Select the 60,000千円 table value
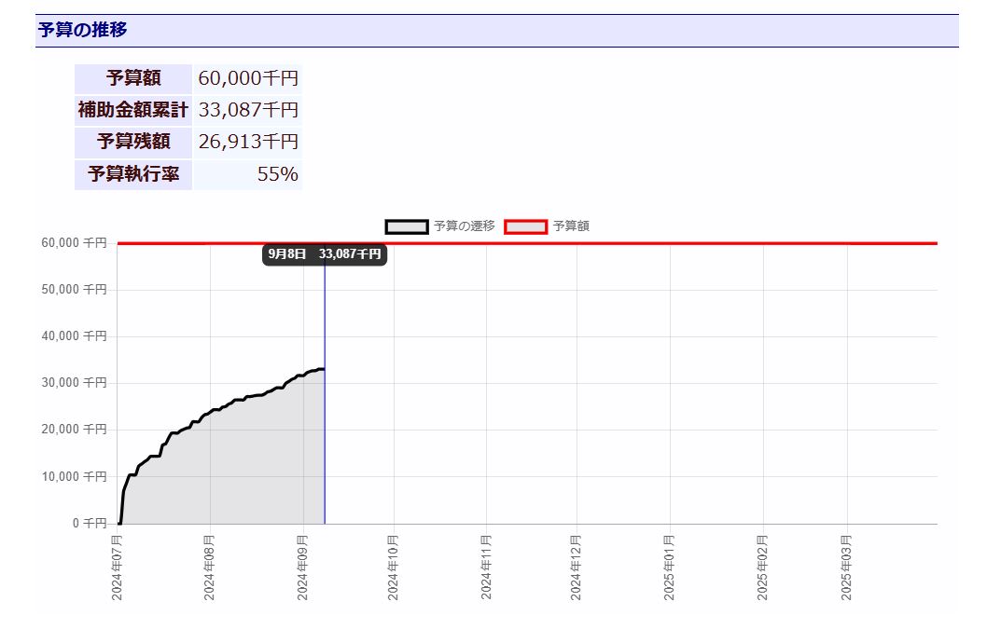 247,78
